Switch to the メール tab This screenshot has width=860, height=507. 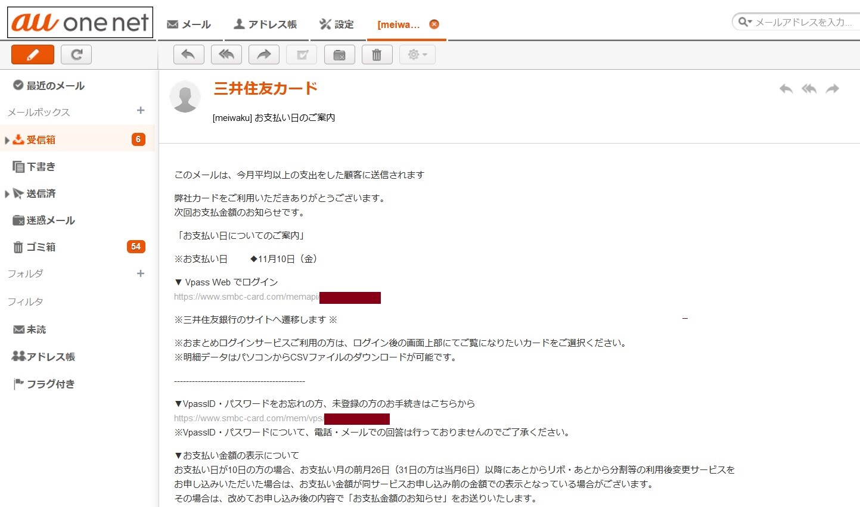189,24
